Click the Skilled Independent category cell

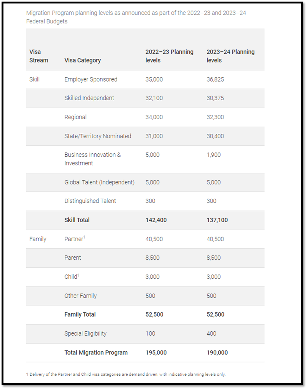[89, 98]
